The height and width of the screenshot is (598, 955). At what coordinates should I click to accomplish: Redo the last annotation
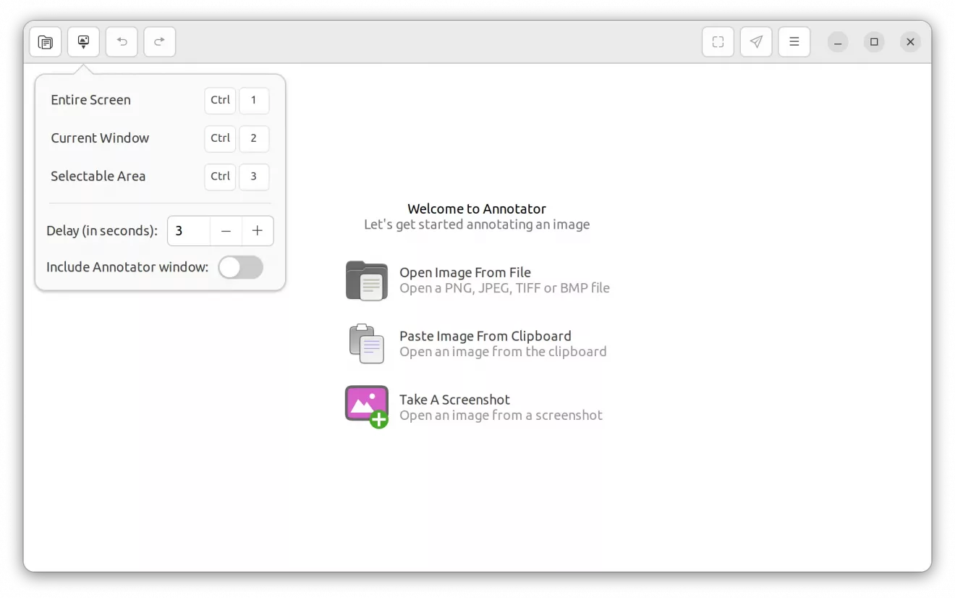[x=160, y=42]
